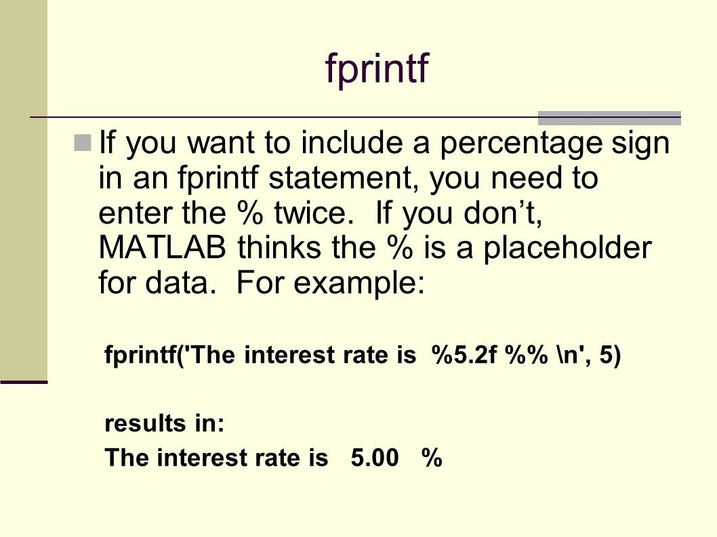This screenshot has height=537, width=717.
Task: Click the 'results in:' label
Action: tap(165, 423)
